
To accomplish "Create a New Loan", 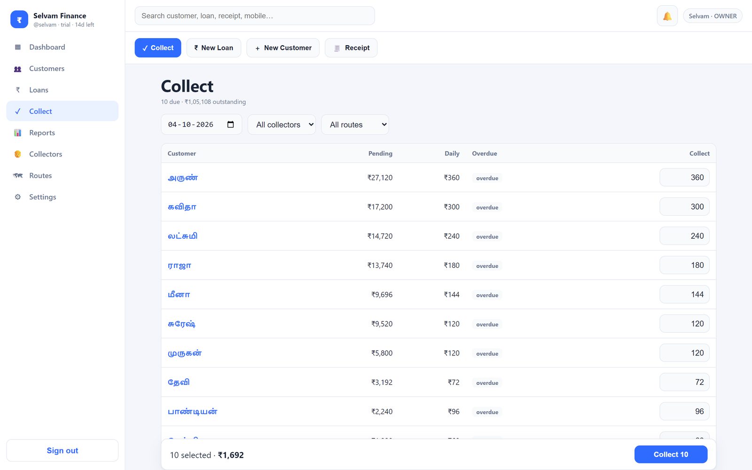I will coord(214,48).
